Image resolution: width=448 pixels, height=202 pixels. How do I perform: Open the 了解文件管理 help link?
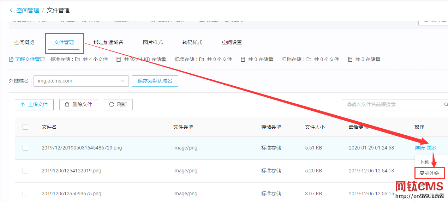click(x=30, y=59)
